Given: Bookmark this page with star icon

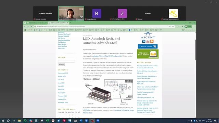Looking at the screenshot, I should (173, 27).
